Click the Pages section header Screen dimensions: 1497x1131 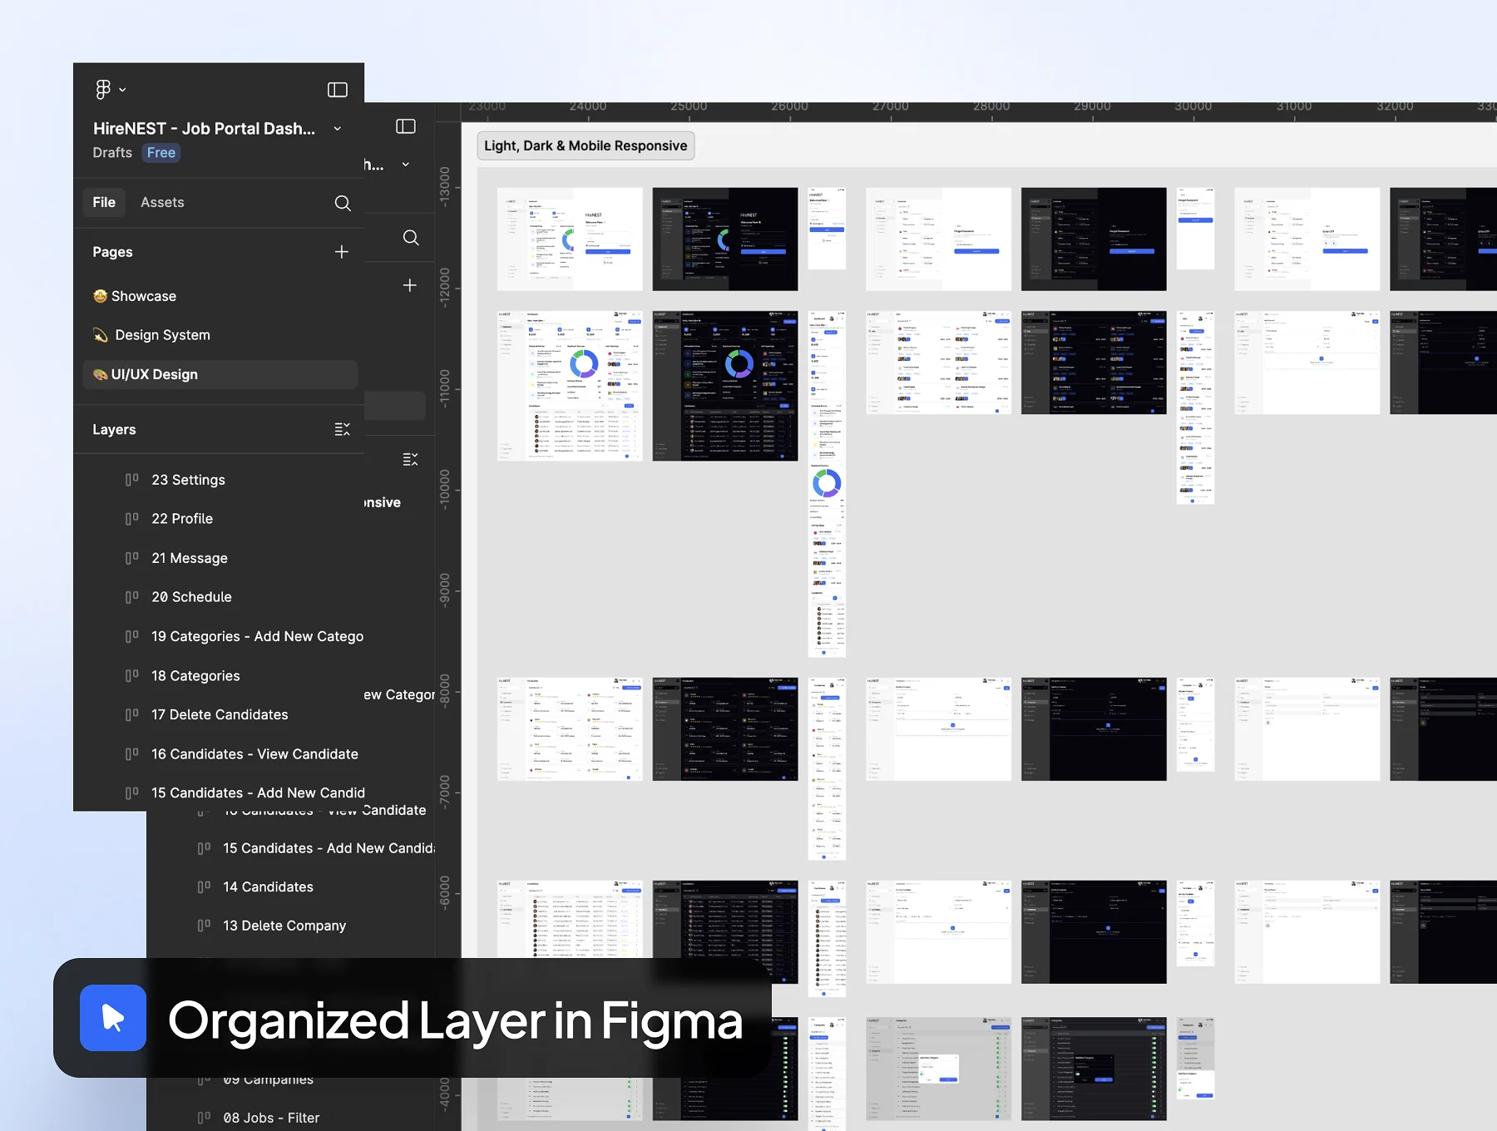112,252
